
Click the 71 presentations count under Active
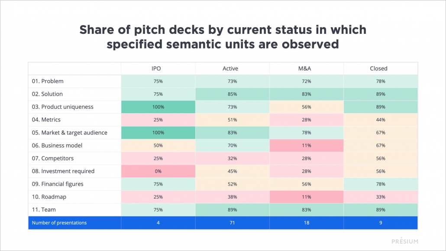click(232, 223)
